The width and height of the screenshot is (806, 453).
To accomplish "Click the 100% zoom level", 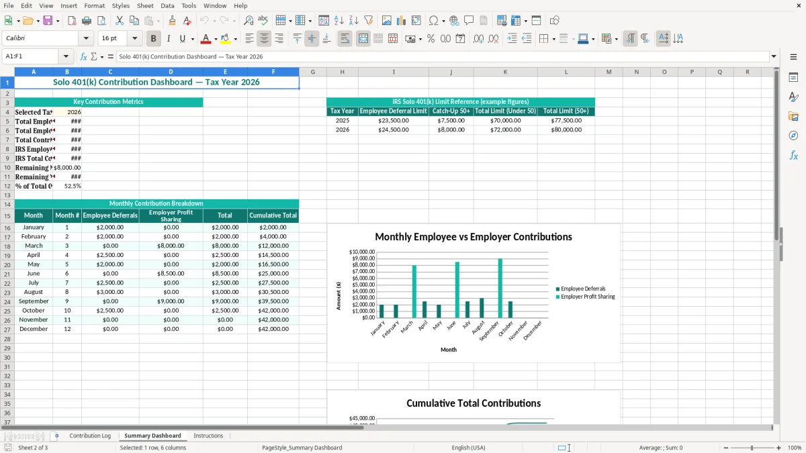I will tap(795, 448).
